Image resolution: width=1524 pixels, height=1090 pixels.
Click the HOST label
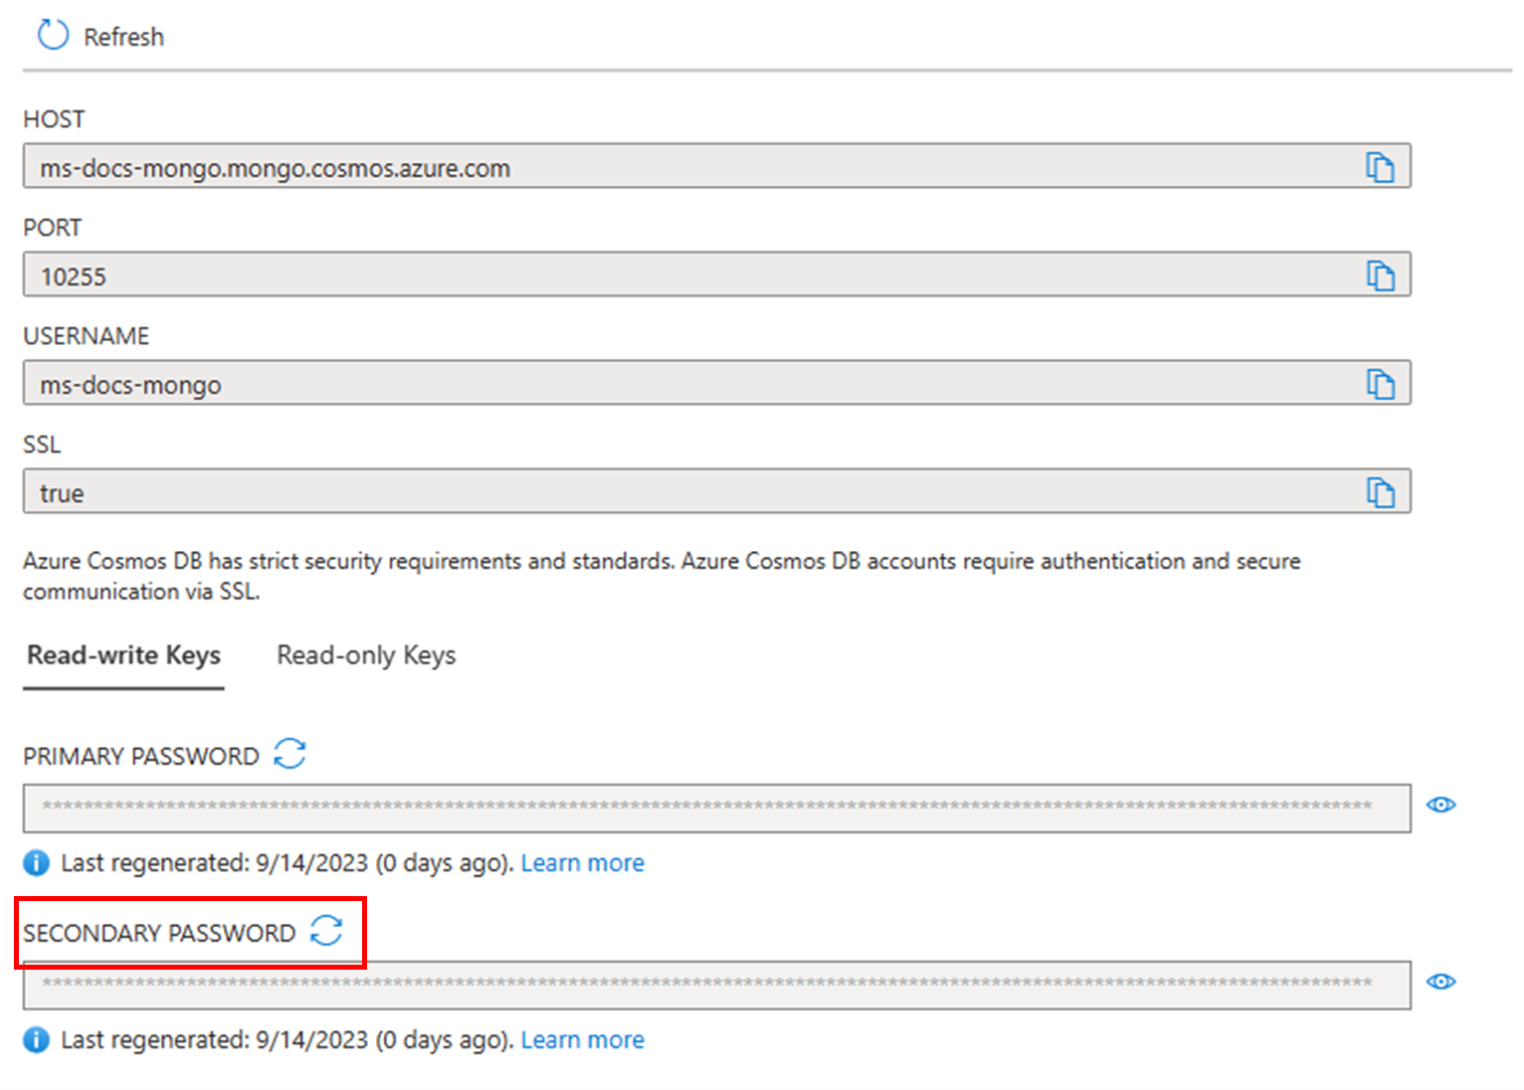pyautogui.click(x=54, y=119)
